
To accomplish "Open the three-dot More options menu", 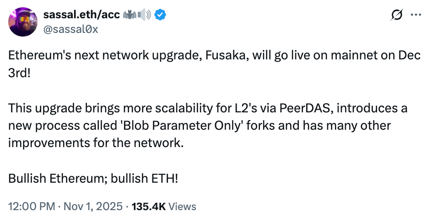I will click(x=416, y=15).
